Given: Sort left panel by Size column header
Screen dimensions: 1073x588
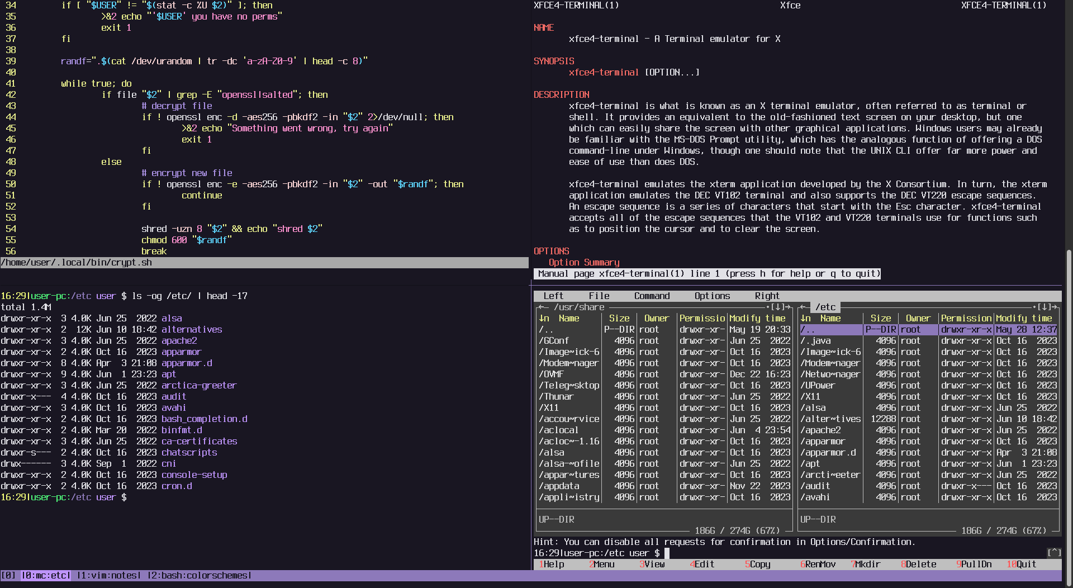Looking at the screenshot, I should (x=619, y=318).
